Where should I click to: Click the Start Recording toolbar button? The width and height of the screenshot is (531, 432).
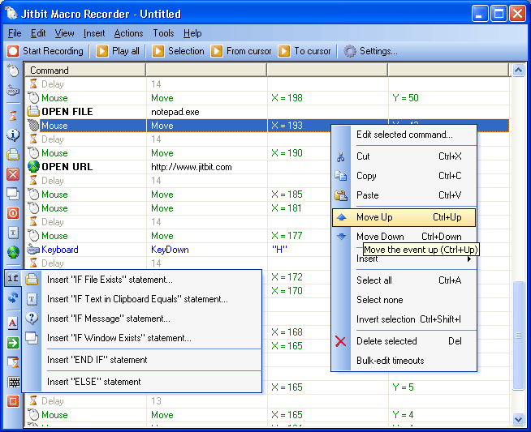pos(45,51)
